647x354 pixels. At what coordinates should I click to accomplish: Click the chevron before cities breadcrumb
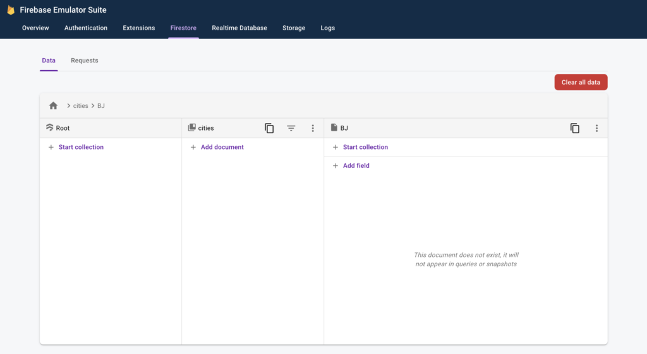coord(68,106)
